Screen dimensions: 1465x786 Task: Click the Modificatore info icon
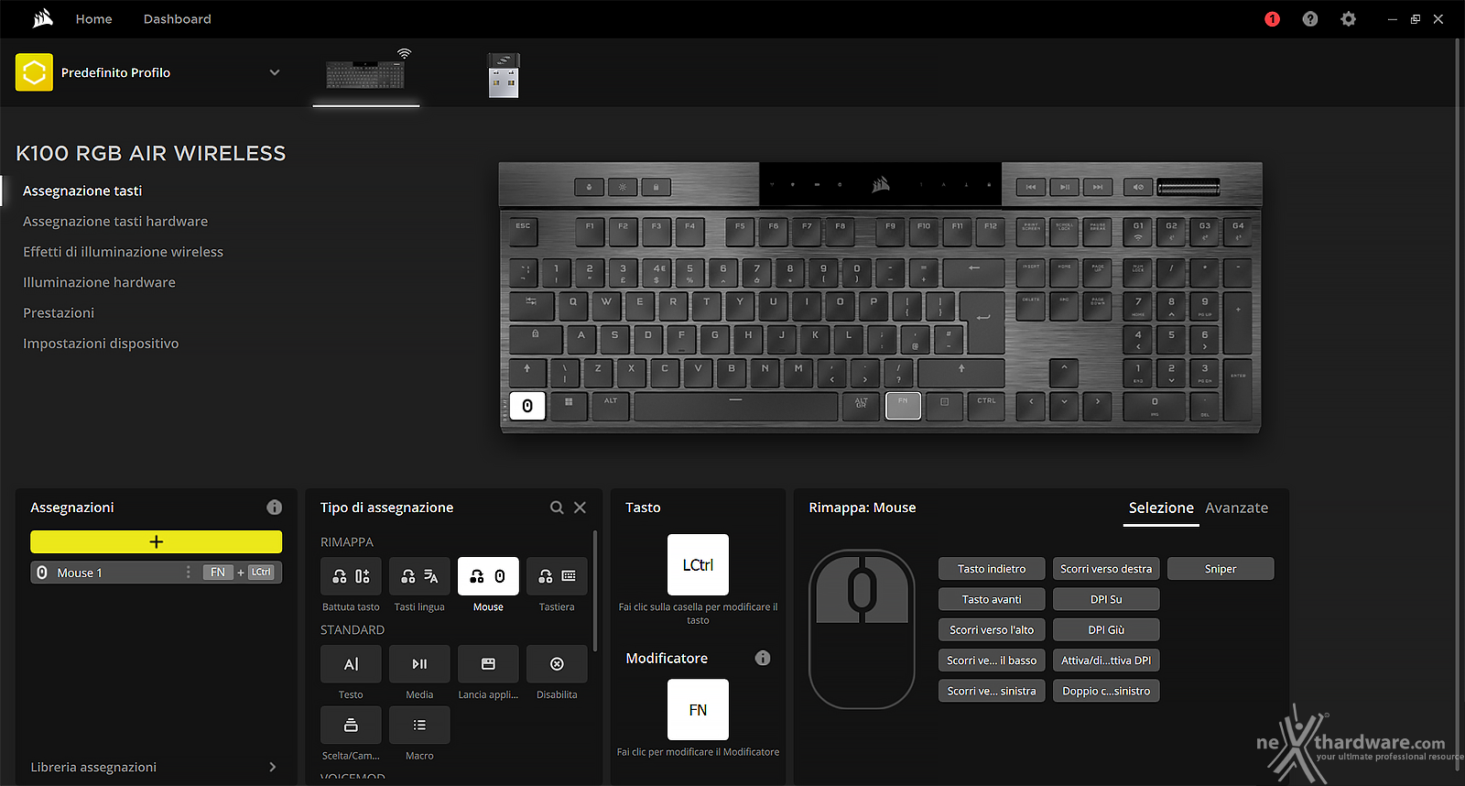[x=763, y=658]
